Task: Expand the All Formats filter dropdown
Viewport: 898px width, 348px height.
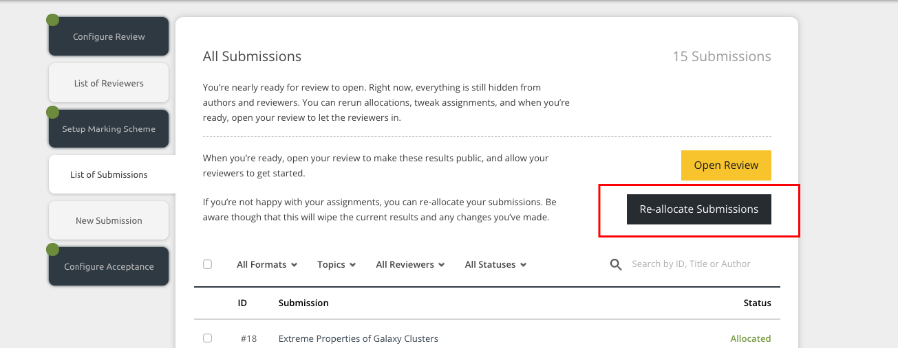Action: [x=266, y=264]
